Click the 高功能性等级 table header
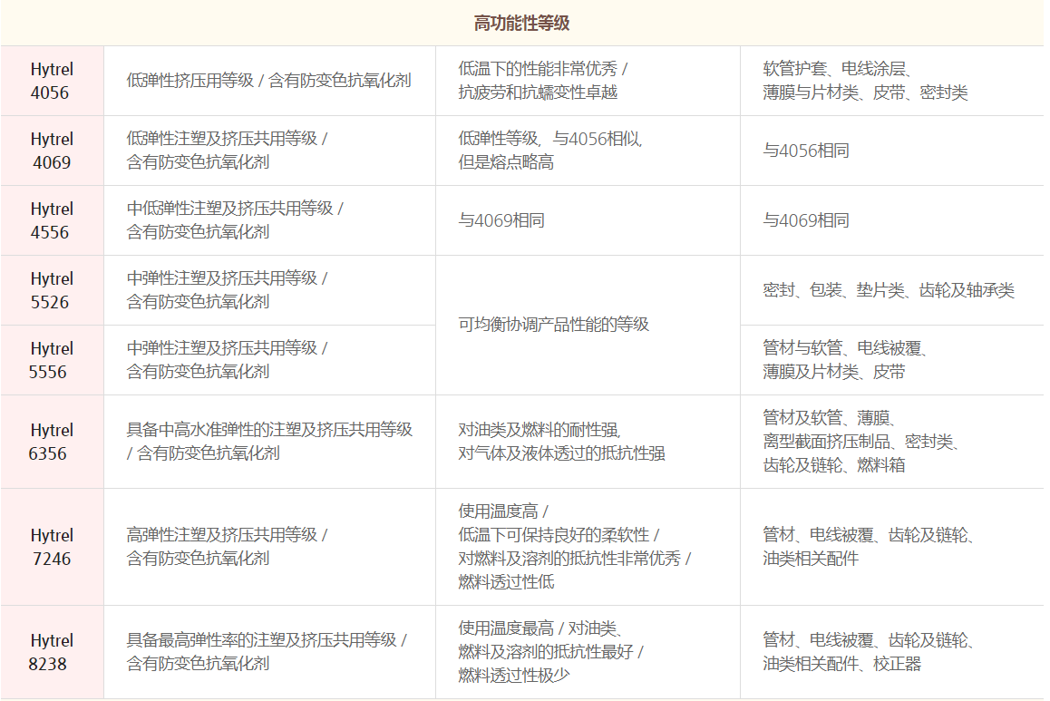1050x701 pixels. coord(522,23)
